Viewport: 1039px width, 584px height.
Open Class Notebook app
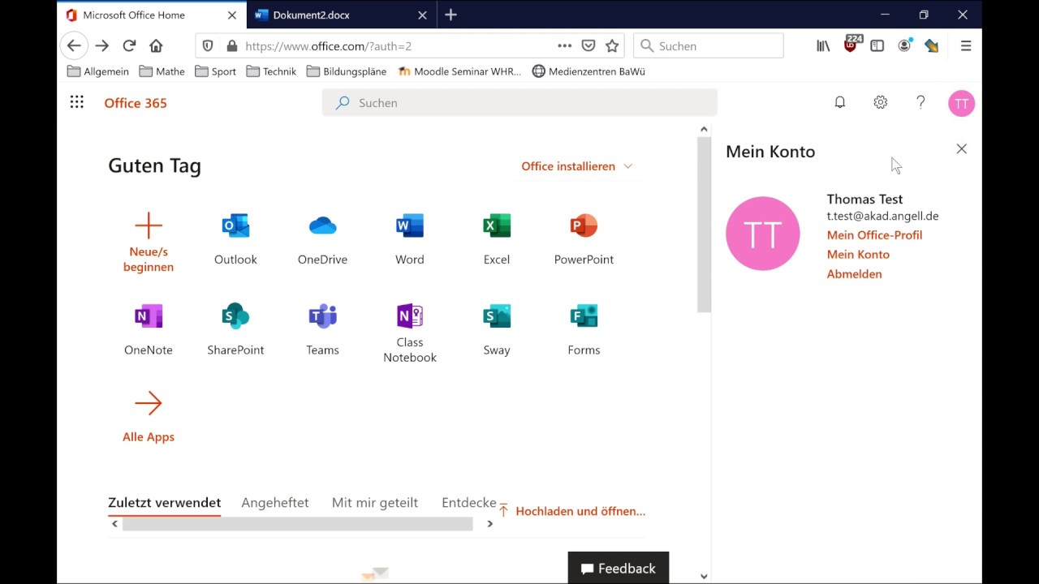[409, 333]
